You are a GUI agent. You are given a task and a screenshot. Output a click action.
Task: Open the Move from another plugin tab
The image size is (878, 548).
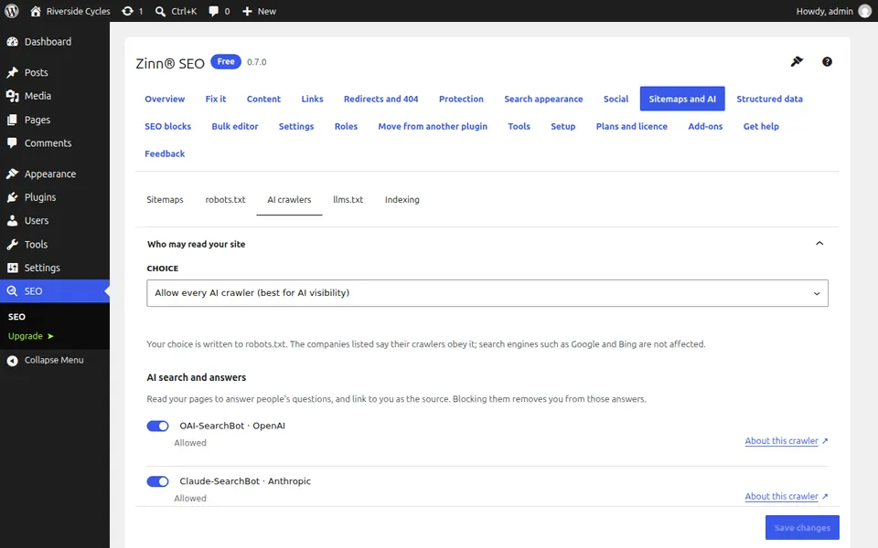point(433,126)
